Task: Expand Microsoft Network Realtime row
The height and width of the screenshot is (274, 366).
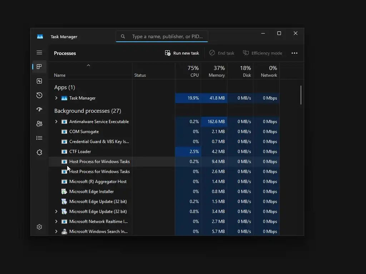Action: point(56,222)
